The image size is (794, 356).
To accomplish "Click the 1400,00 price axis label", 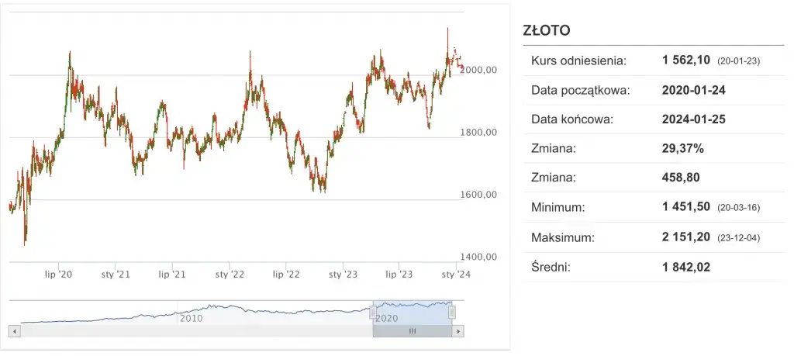I will click(x=479, y=257).
